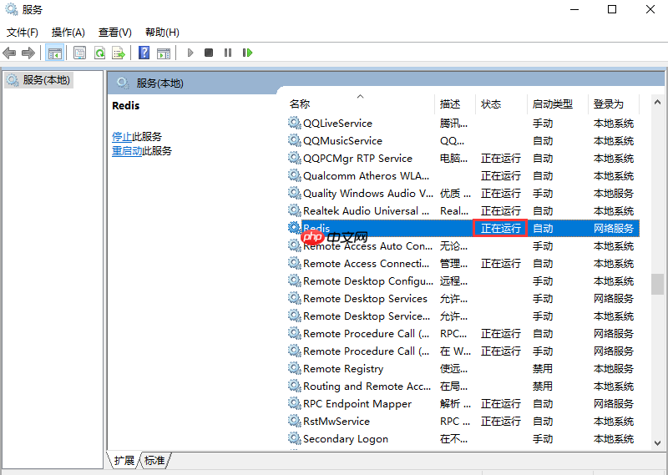
Task: Select the Remote Access Connecti... name
Action: click(x=366, y=263)
